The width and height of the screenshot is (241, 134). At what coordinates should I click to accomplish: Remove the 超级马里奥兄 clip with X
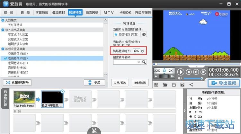click(x=62, y=92)
